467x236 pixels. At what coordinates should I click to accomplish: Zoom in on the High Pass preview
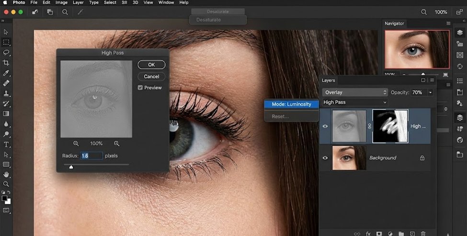tap(117, 143)
